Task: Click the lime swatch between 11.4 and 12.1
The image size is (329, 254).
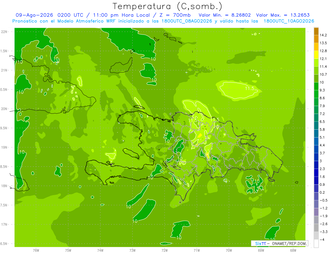Action: coord(316,63)
